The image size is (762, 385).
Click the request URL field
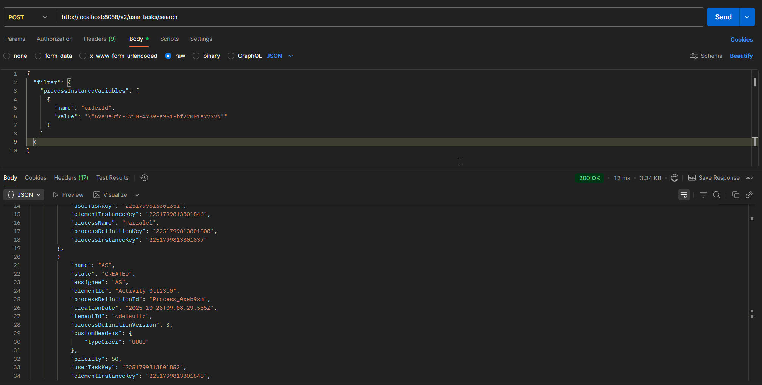click(x=380, y=17)
